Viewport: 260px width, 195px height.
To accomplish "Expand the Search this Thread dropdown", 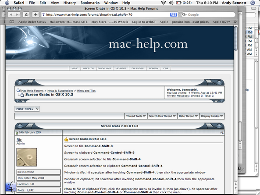I will coord(162,116).
